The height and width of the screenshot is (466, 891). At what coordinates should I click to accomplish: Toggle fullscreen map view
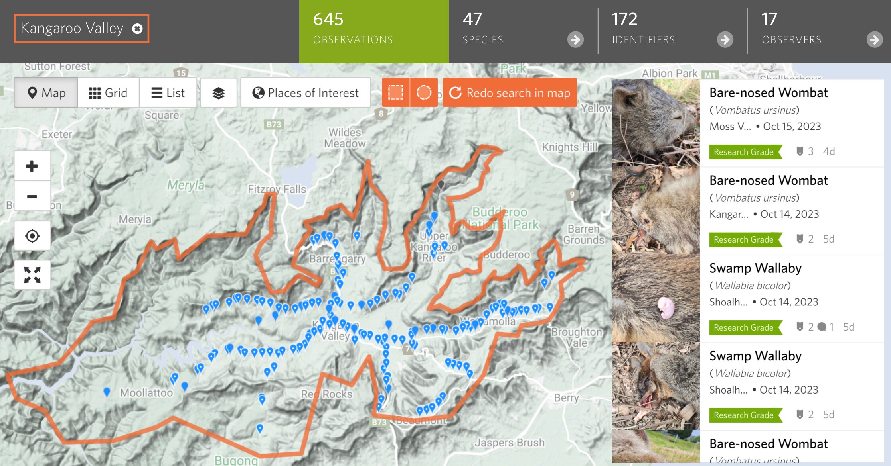pyautogui.click(x=32, y=275)
